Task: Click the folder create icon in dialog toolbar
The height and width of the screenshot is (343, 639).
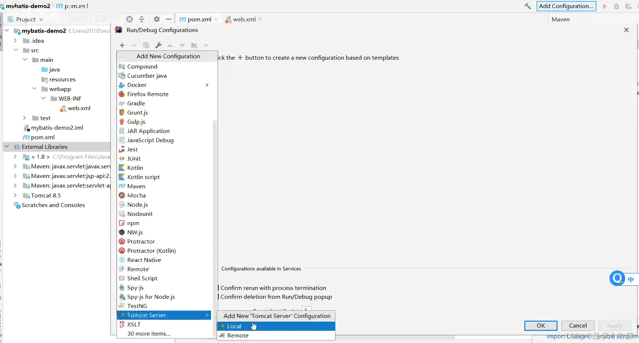Action: click(x=194, y=45)
